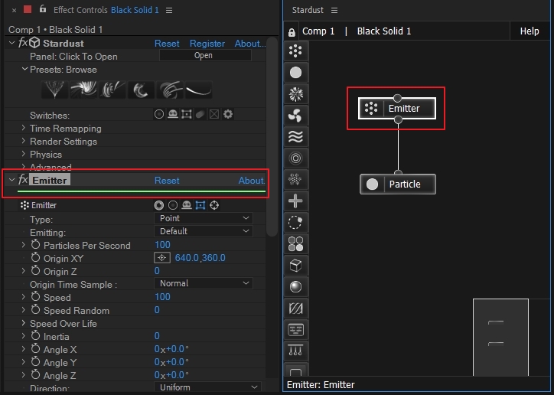Screen dimensions: 554x395
Task: Add a Particle node with the solid circle icon
Action: [295, 73]
